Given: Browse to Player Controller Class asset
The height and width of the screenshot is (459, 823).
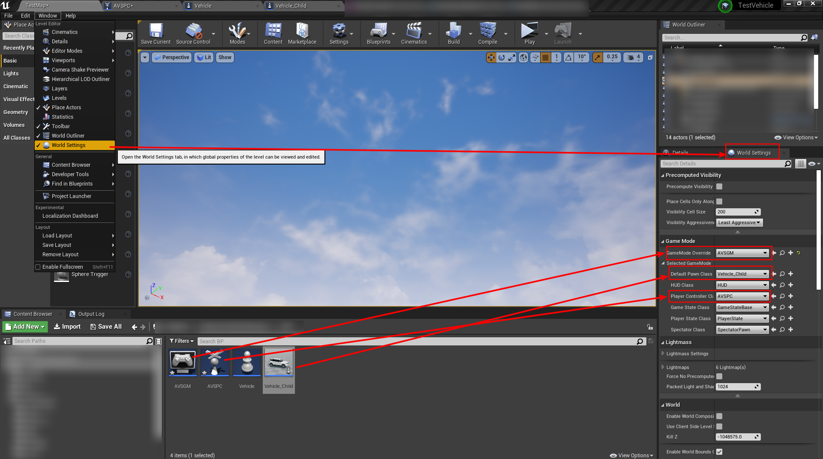Looking at the screenshot, I should 782,296.
